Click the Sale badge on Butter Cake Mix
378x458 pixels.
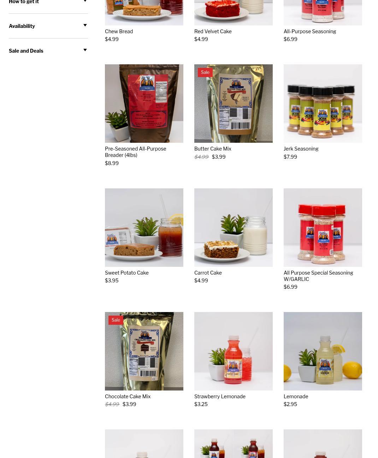[205, 72]
